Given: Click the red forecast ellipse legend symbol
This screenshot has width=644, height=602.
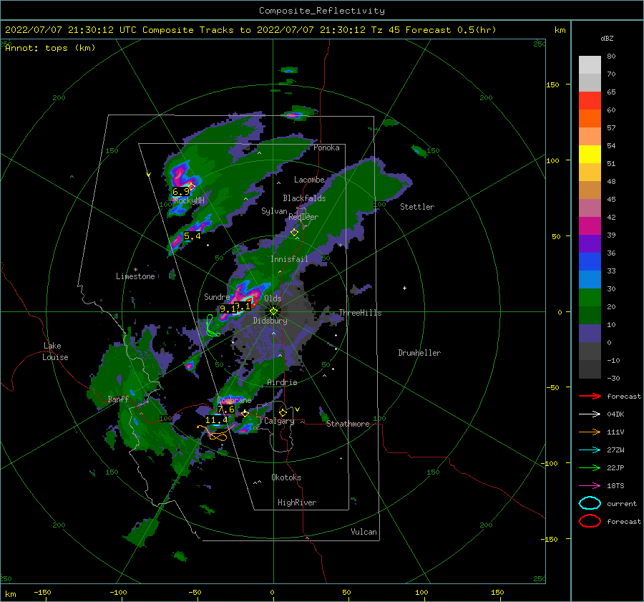Looking at the screenshot, I should 590,521.
